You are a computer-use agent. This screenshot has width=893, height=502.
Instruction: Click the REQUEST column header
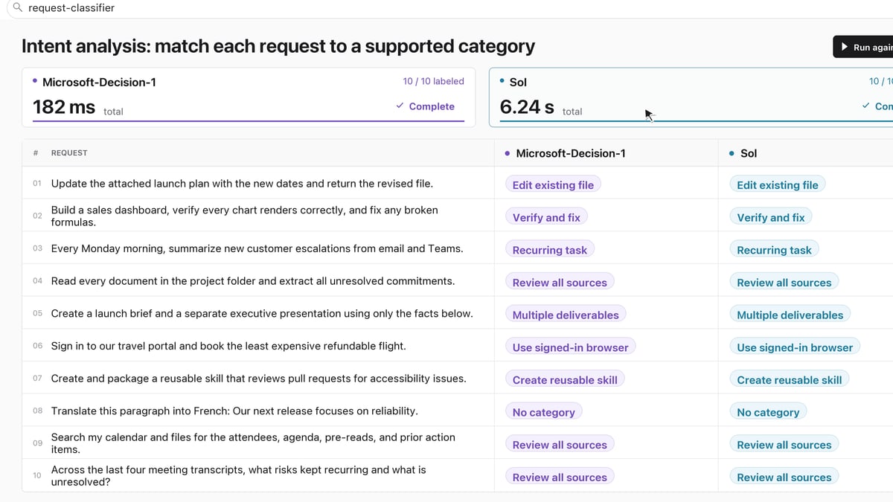coord(69,152)
